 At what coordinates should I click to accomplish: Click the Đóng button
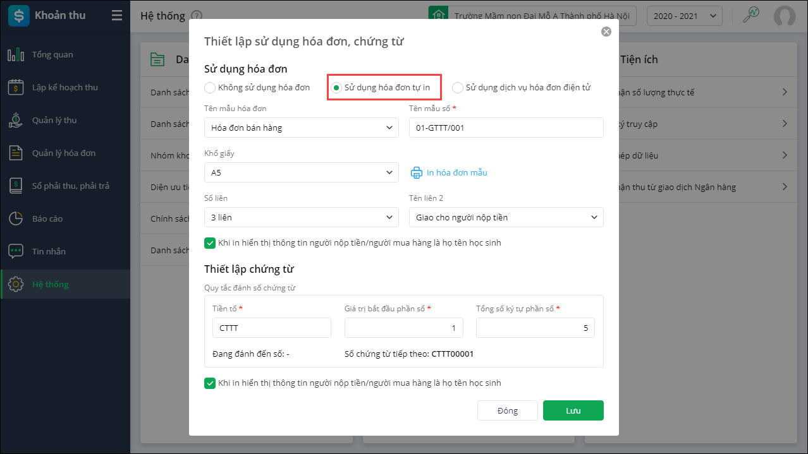point(507,410)
